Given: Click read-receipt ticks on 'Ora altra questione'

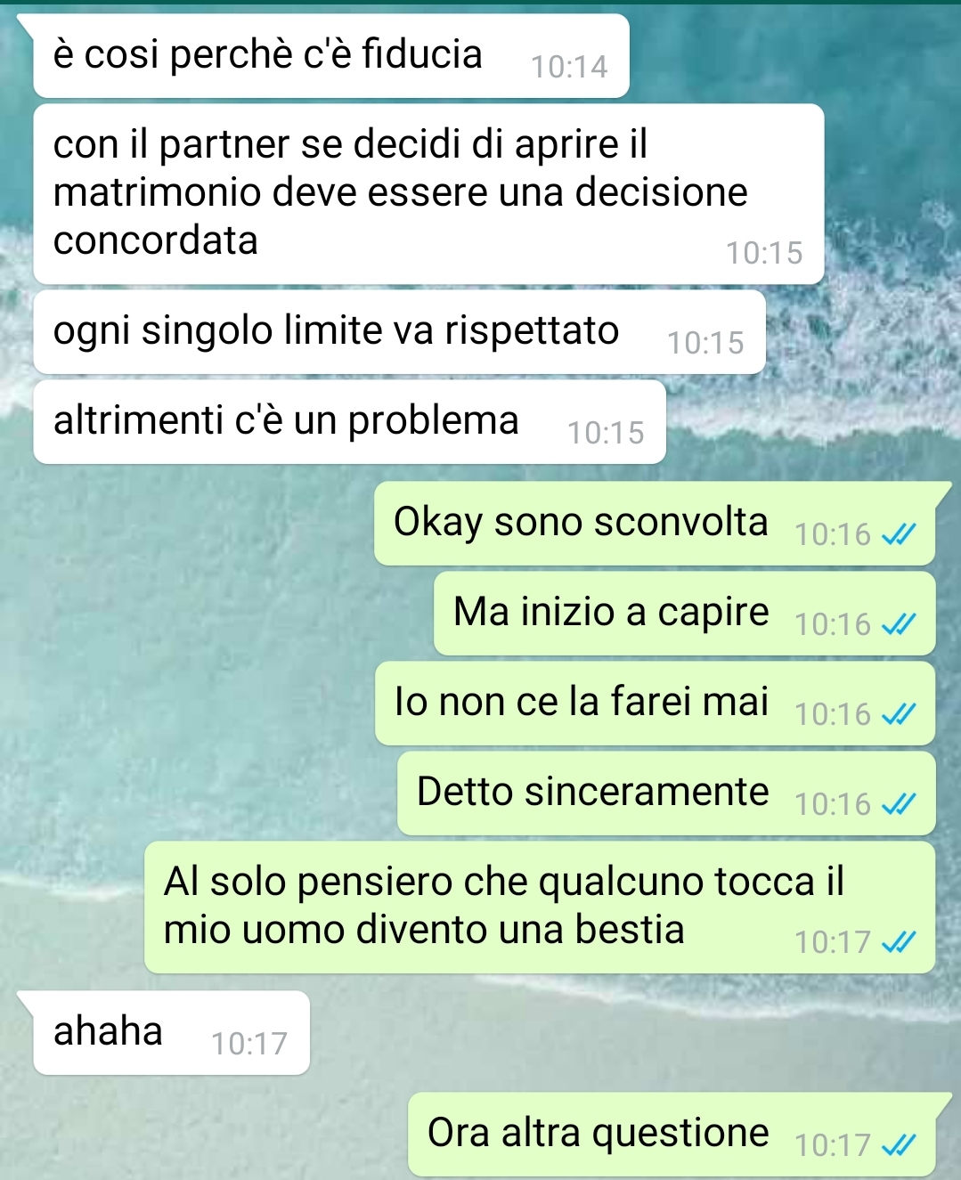Looking at the screenshot, I should (898, 1145).
